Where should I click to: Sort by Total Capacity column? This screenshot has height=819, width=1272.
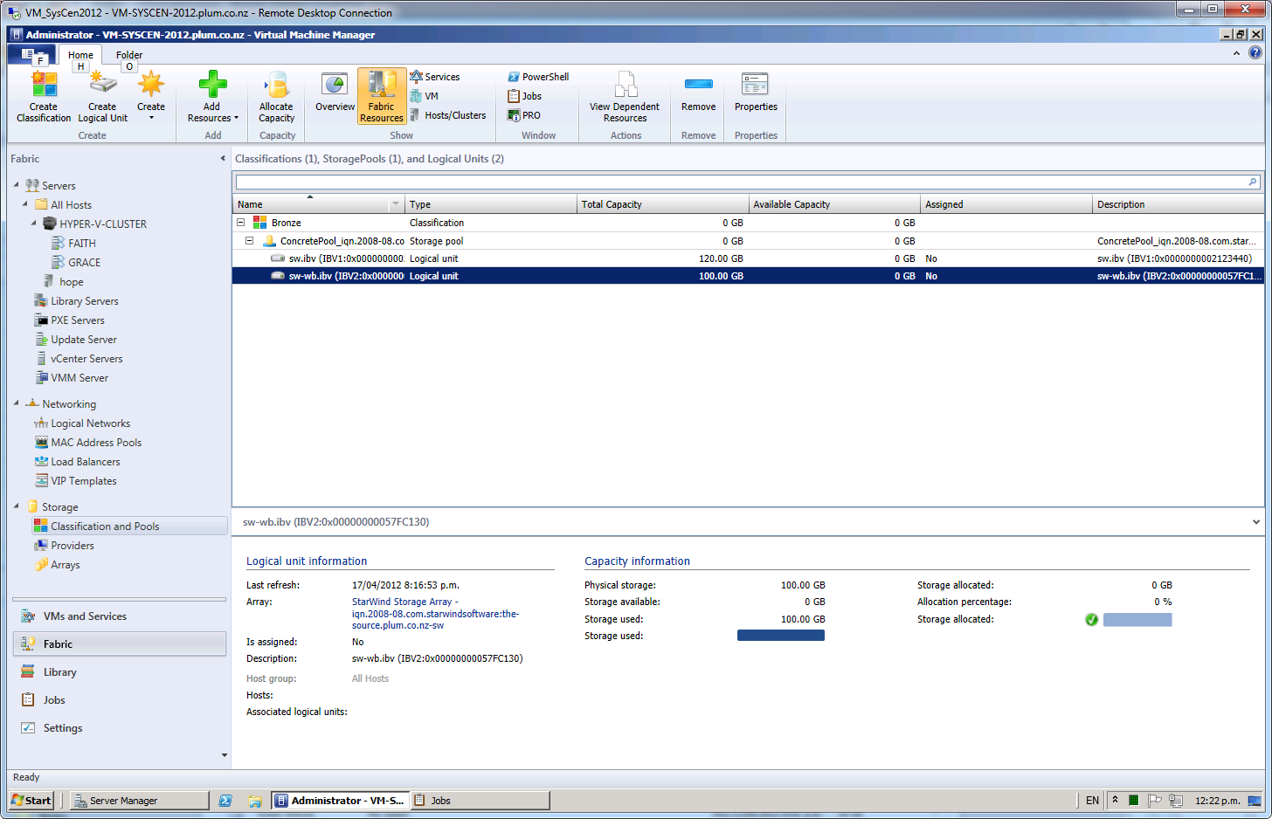(662, 204)
